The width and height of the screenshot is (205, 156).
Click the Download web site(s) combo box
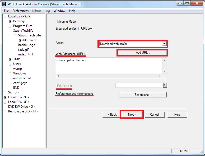133,44
